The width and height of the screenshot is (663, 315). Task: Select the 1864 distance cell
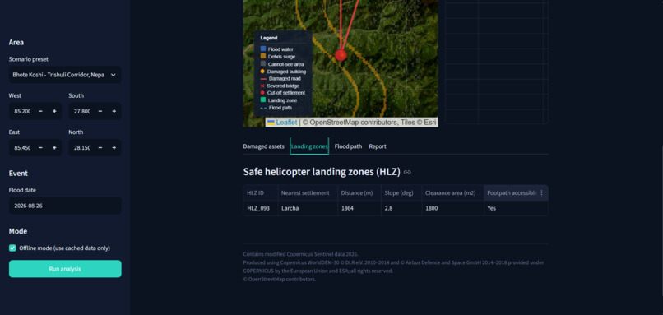pyautogui.click(x=359, y=208)
